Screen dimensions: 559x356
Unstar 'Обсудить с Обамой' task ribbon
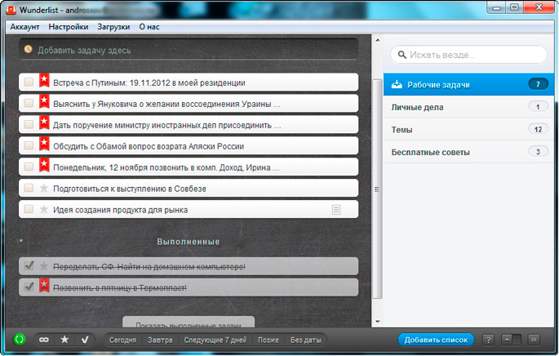(44, 144)
